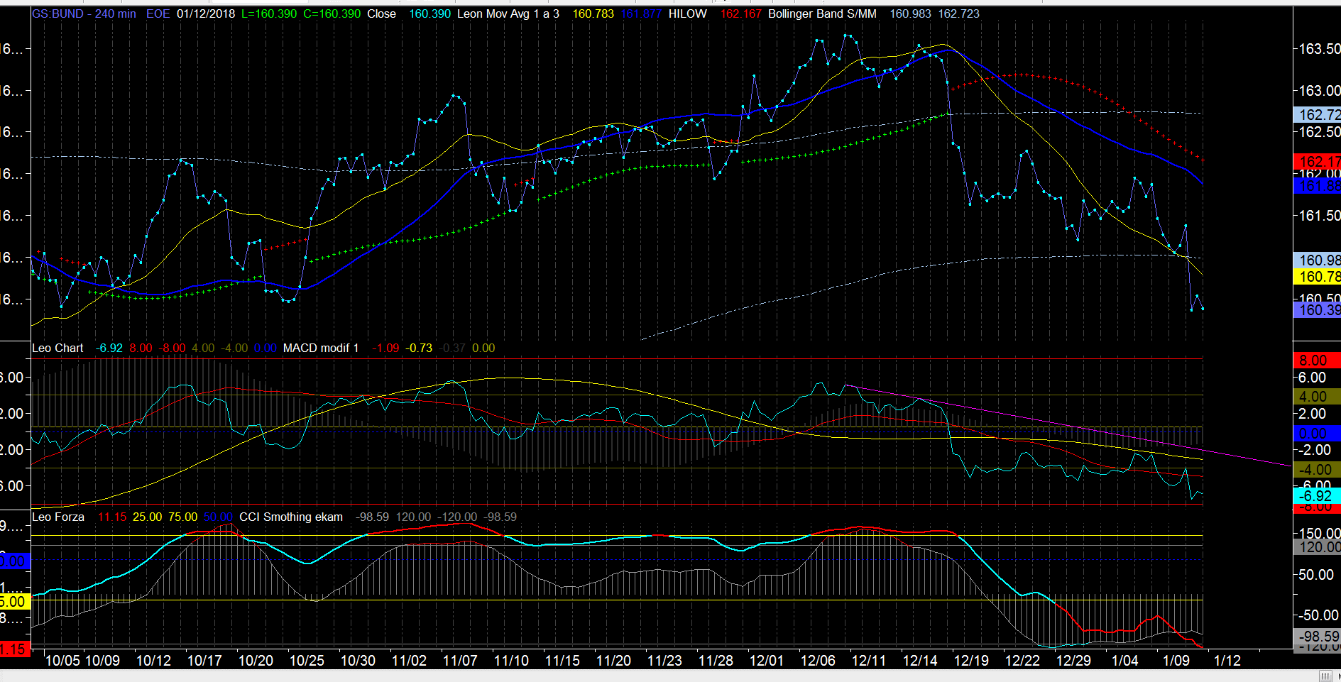Click the olive 4.00 tag on MACD axis
The image size is (1341, 682).
[1317, 397]
